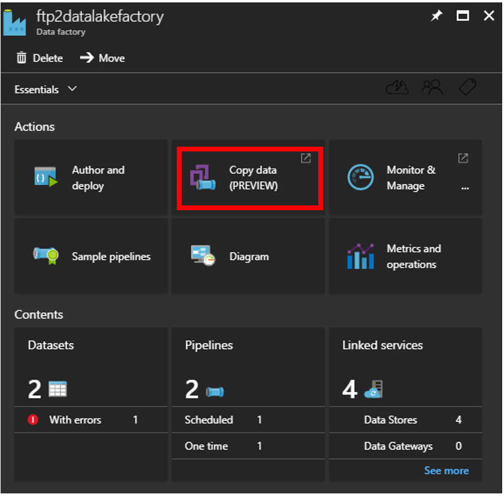
Task: Close the ftp2datalakefactory blade
Action: pyautogui.click(x=489, y=16)
